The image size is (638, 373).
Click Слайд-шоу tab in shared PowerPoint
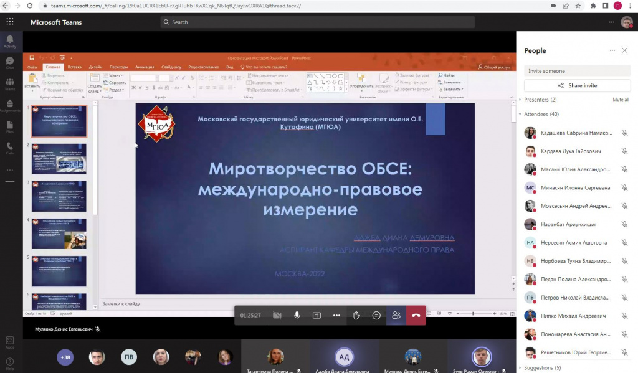[171, 67]
